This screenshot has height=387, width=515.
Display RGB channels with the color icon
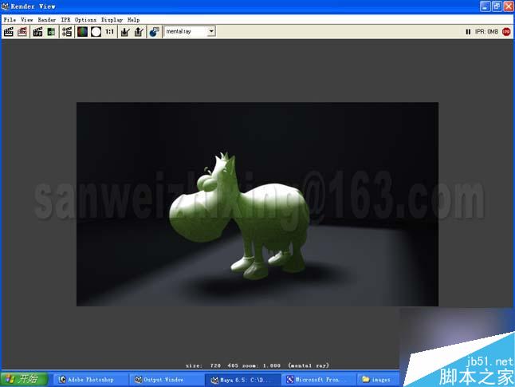click(x=82, y=32)
